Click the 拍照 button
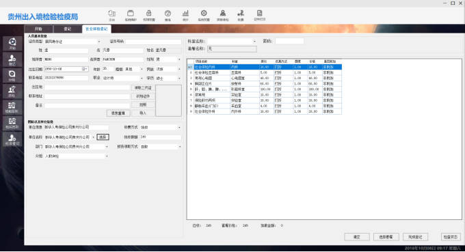465x252 pixels. click(x=143, y=104)
